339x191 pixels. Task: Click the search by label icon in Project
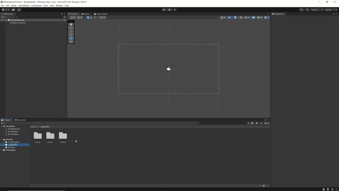(256, 123)
